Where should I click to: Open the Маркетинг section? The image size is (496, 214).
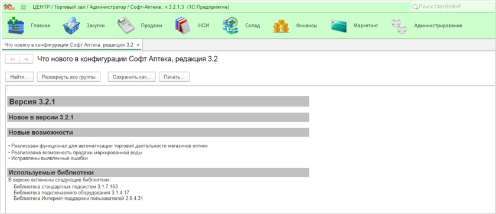tap(366, 25)
